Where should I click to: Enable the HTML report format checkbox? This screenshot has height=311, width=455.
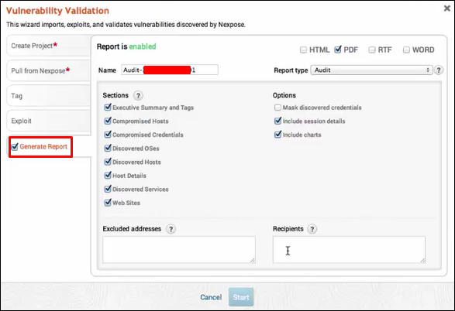(303, 50)
